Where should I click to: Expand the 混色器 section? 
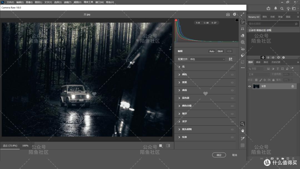(x=205, y=98)
